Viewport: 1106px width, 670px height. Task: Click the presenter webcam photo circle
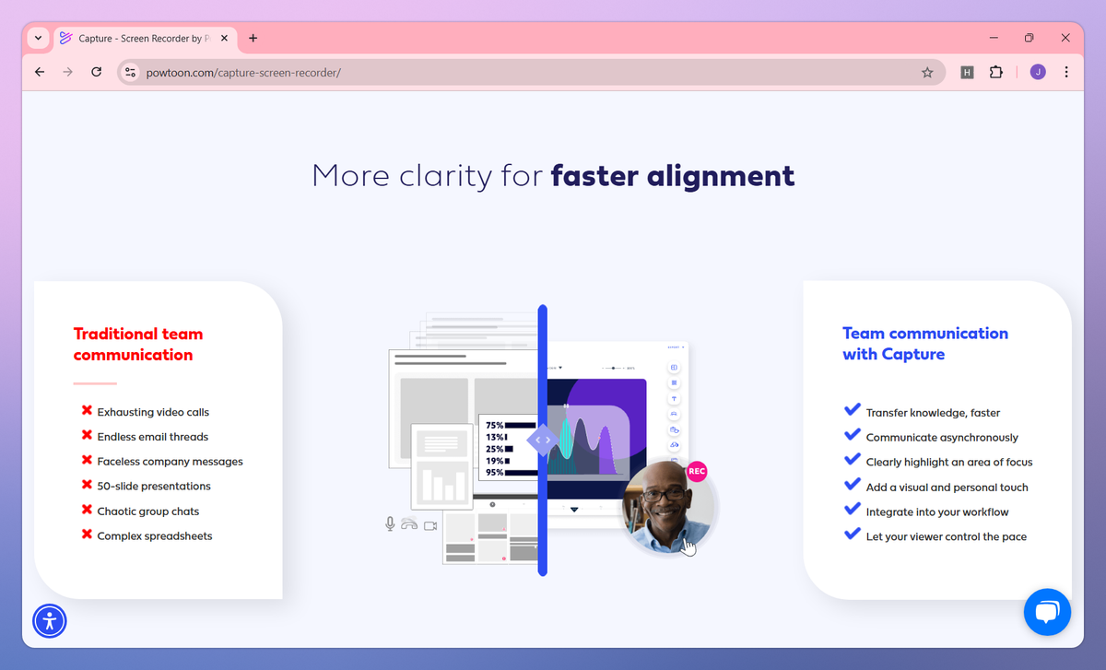pos(667,508)
